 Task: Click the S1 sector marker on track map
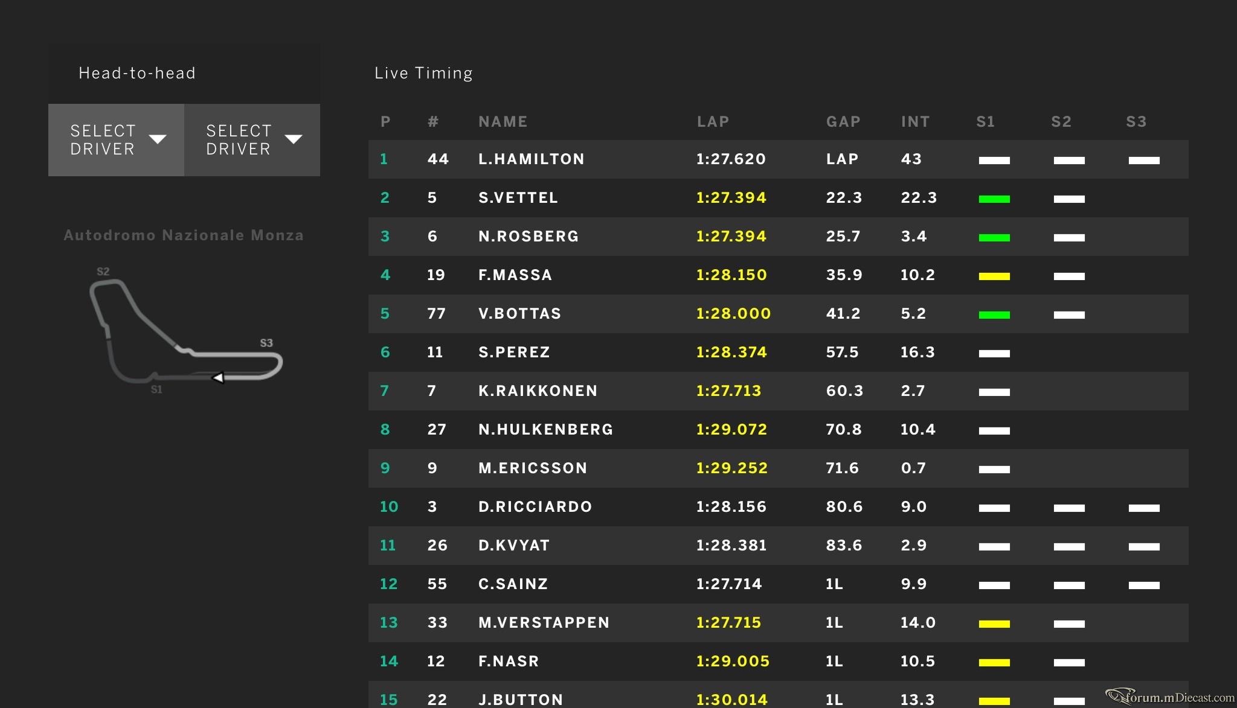[x=156, y=389]
